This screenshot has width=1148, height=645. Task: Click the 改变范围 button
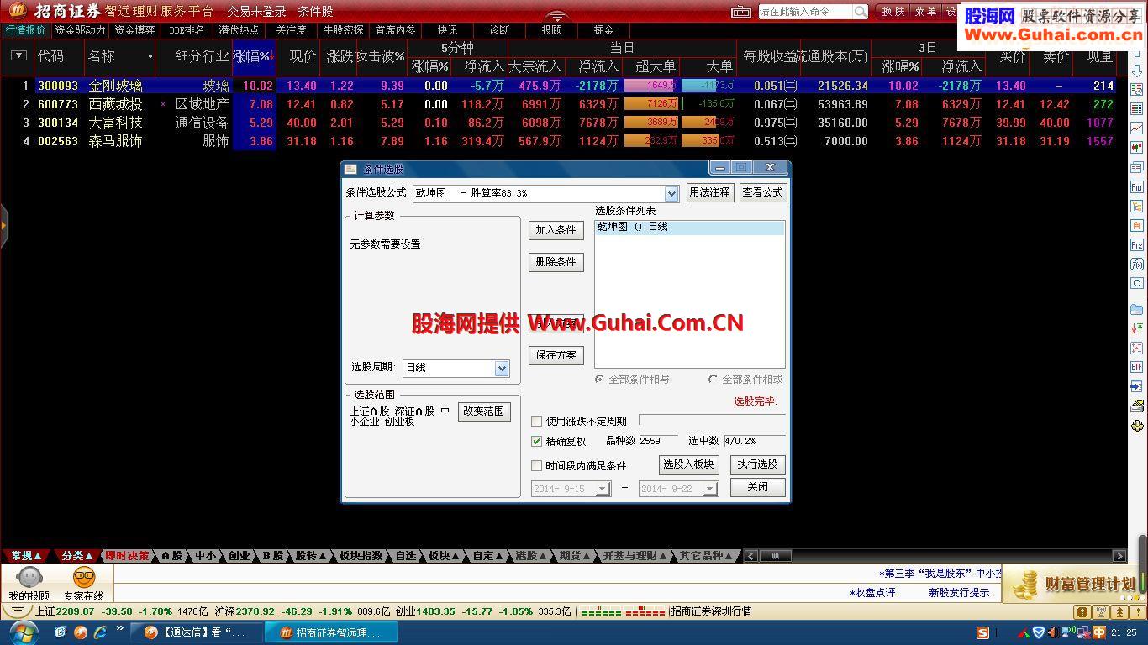(484, 412)
